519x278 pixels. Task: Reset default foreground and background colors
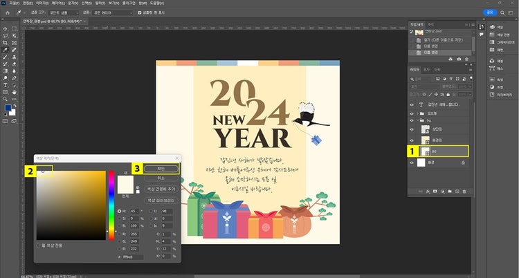pyautogui.click(x=5, y=115)
